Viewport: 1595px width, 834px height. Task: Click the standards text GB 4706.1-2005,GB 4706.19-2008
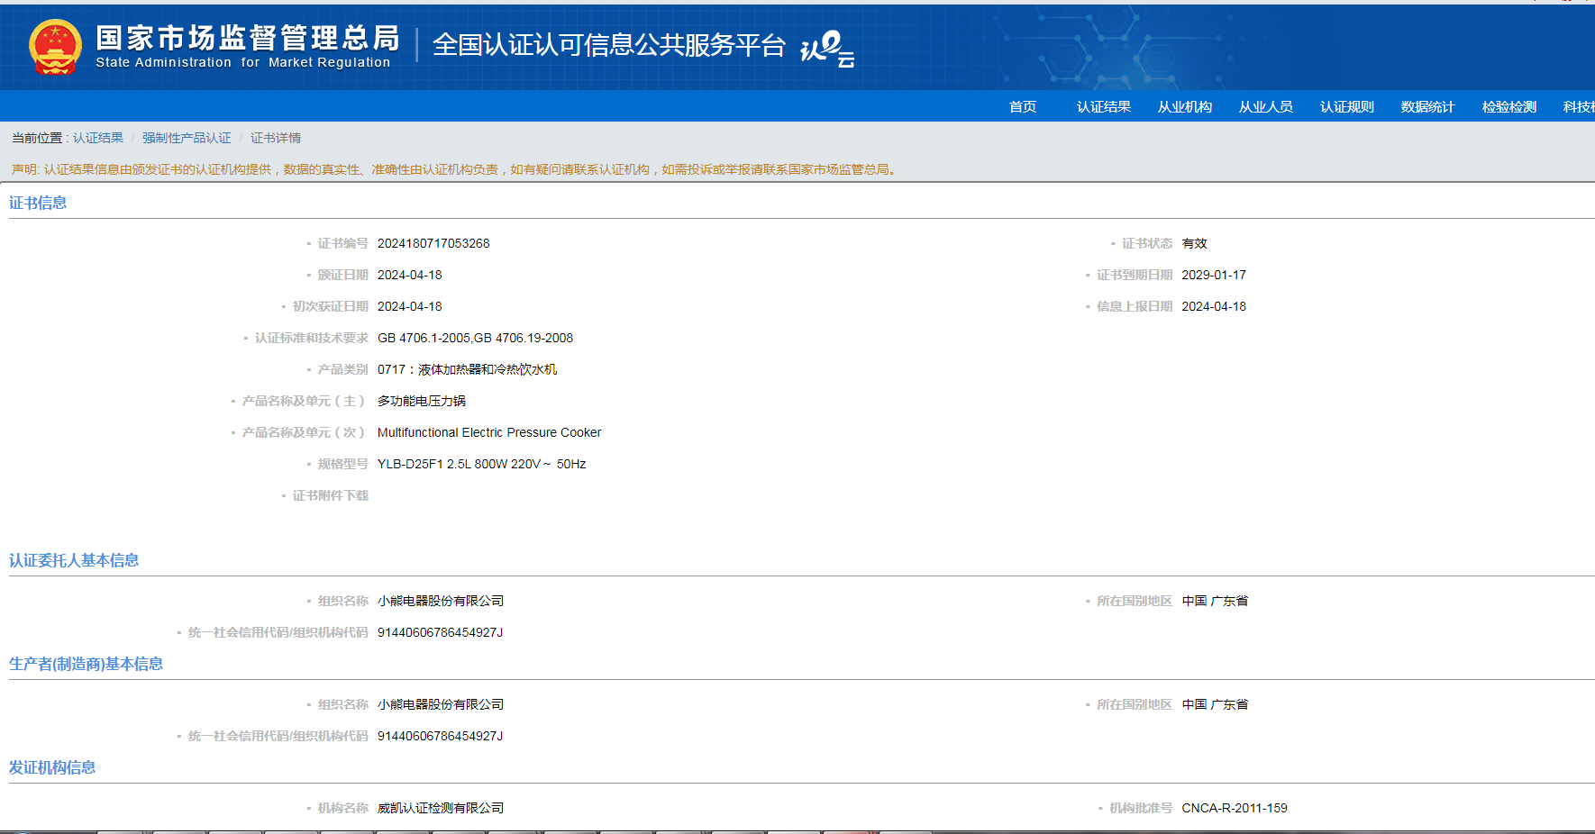pyautogui.click(x=475, y=338)
